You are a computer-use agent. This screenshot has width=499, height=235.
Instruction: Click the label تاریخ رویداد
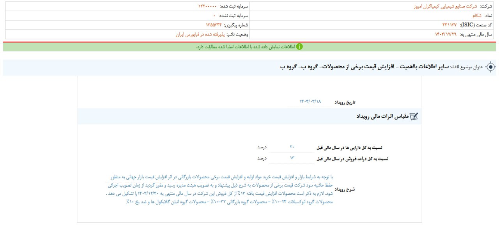(x=345, y=102)
